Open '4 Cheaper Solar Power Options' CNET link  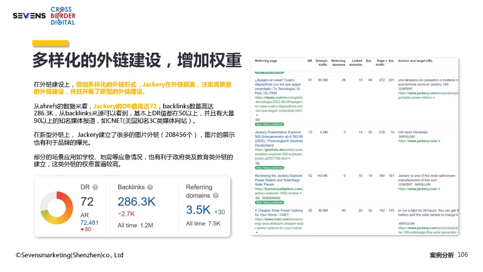279,213
